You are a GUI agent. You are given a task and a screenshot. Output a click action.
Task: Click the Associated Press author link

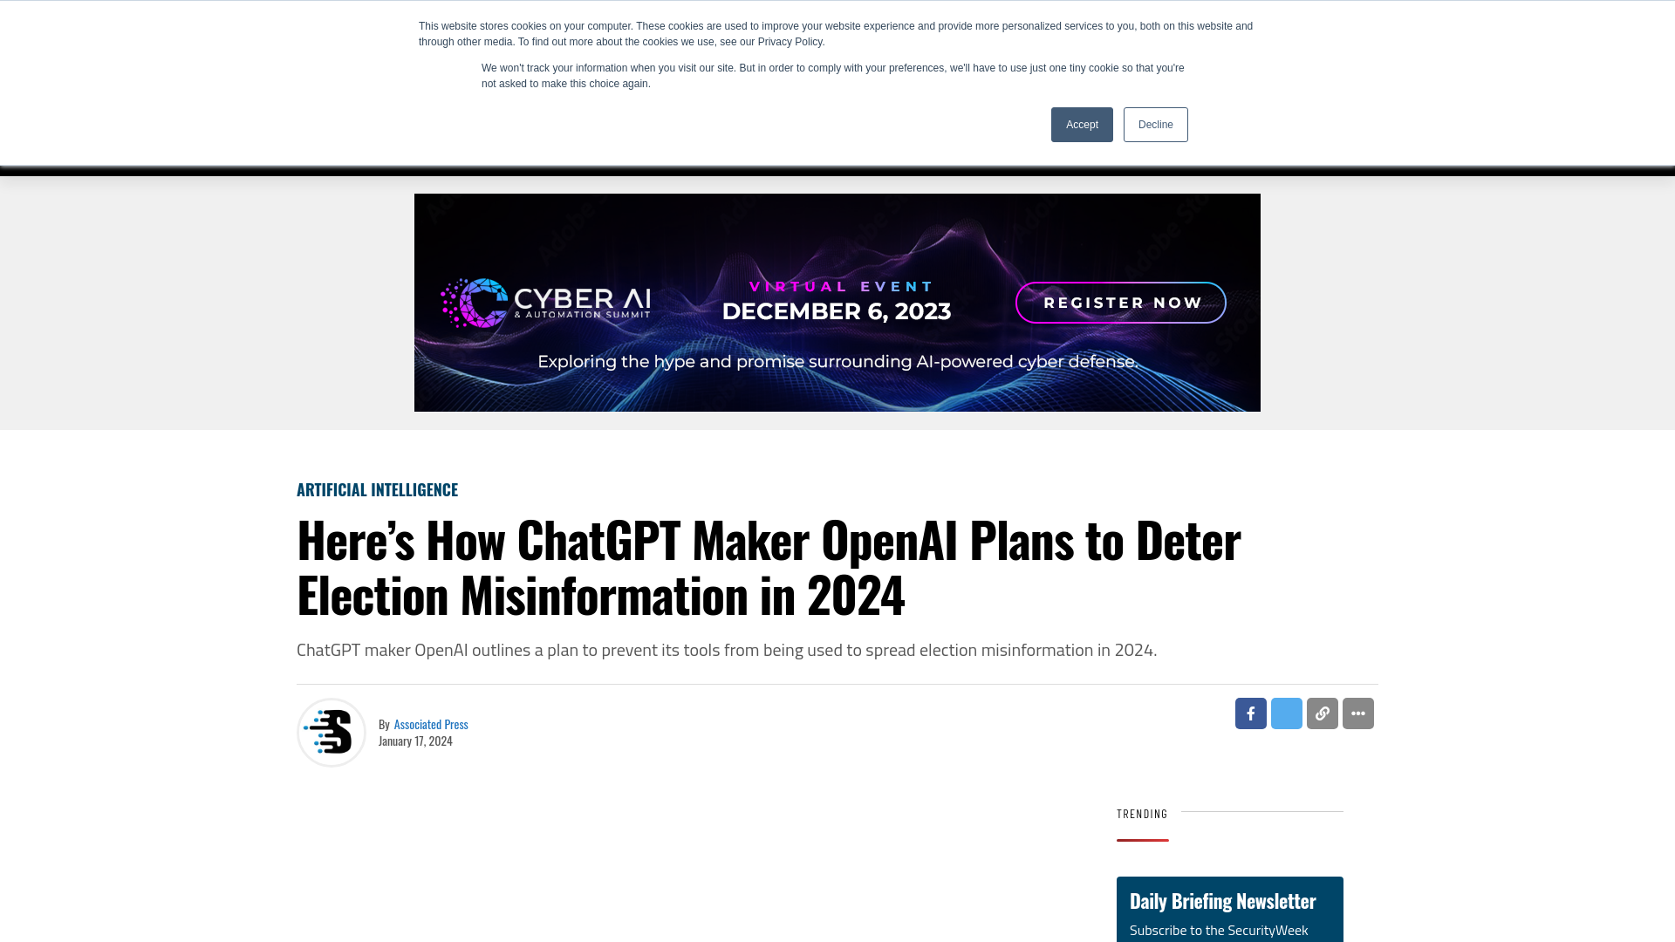pos(430,723)
